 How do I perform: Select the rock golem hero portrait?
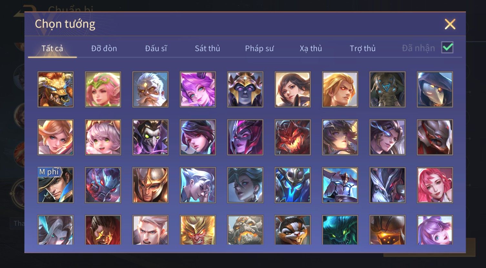pos(245,230)
